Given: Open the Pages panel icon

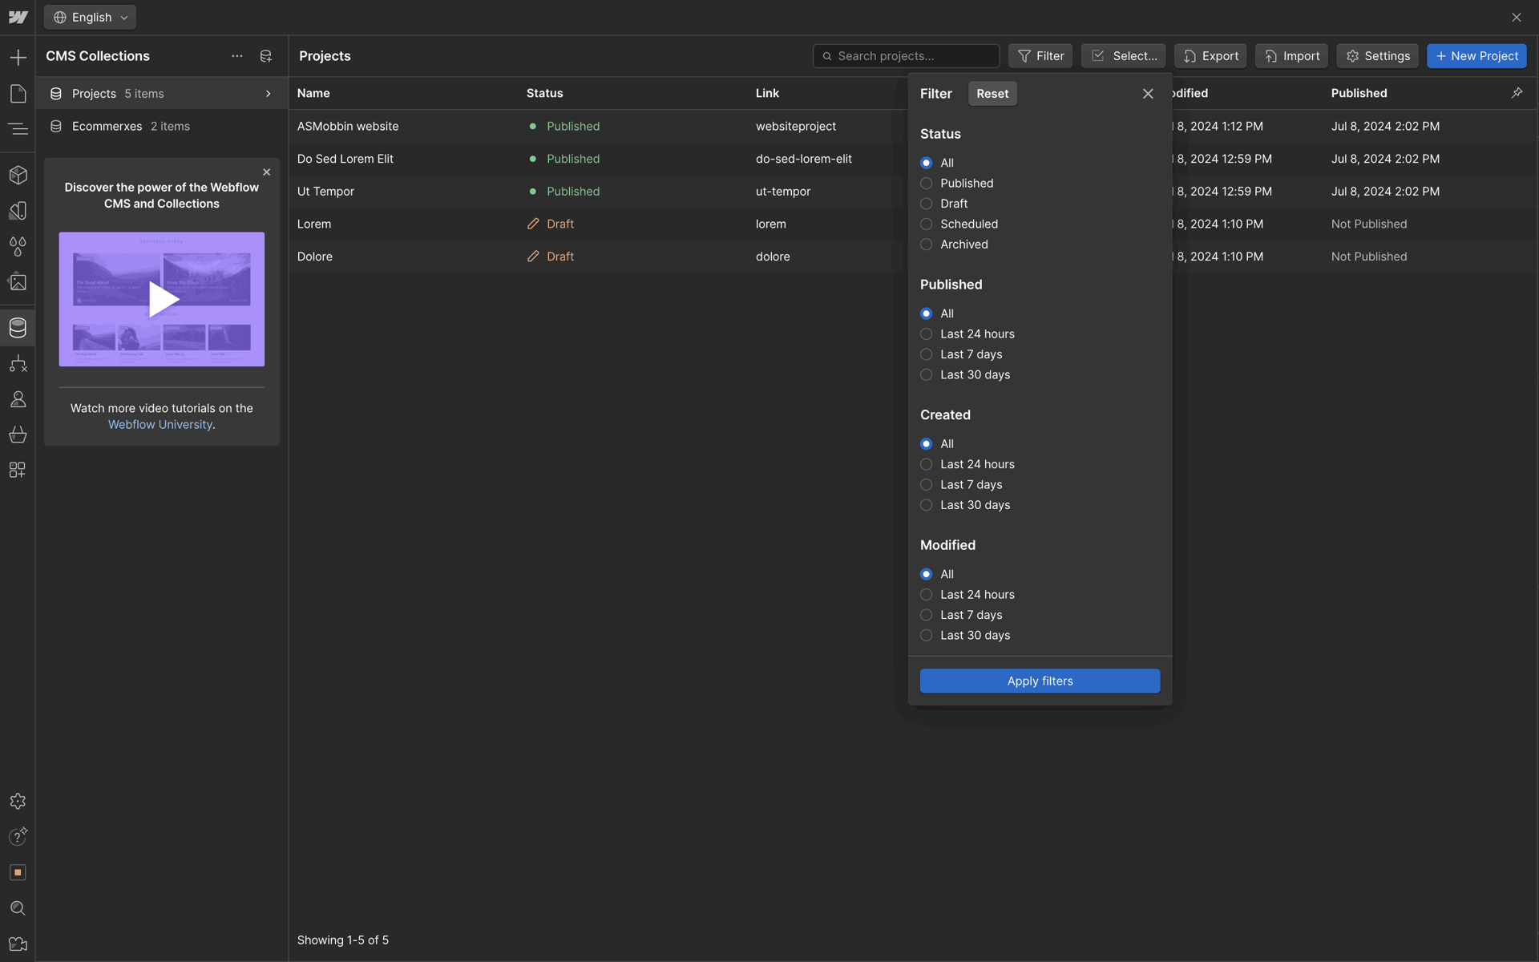Looking at the screenshot, I should point(18,93).
